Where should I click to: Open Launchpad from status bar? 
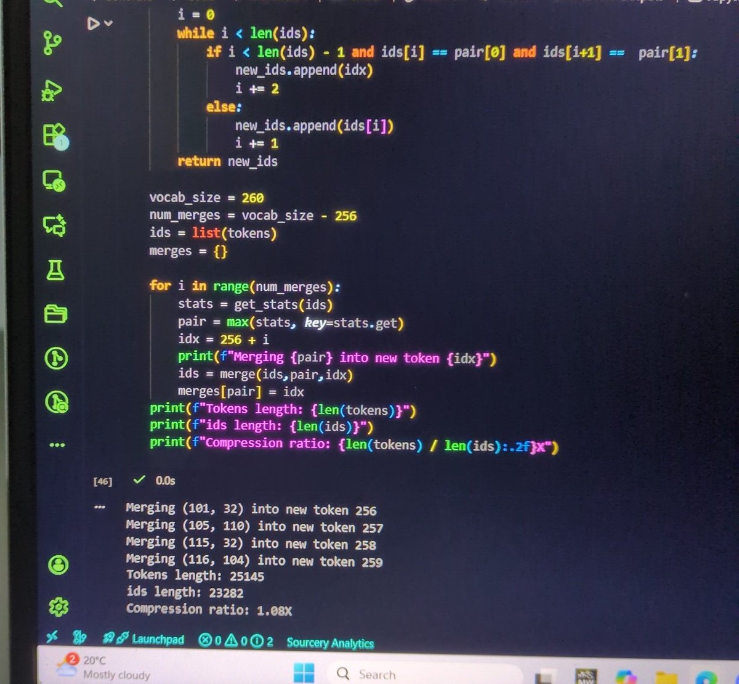[143, 639]
